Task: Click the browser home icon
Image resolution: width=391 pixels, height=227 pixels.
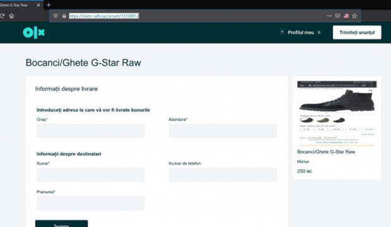Action: (11, 16)
